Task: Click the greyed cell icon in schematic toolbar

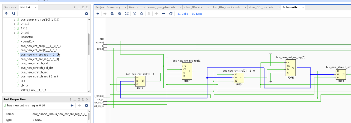Action: pos(149,14)
